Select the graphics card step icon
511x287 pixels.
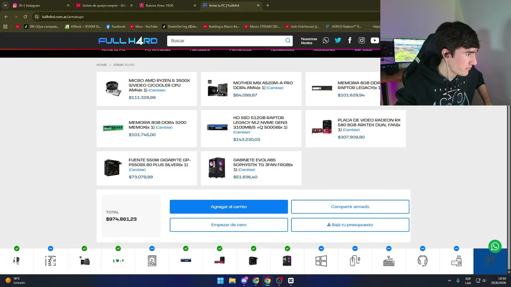point(220,261)
